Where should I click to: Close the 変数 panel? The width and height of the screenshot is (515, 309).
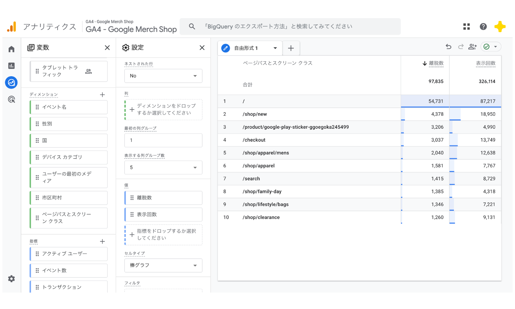point(107,48)
